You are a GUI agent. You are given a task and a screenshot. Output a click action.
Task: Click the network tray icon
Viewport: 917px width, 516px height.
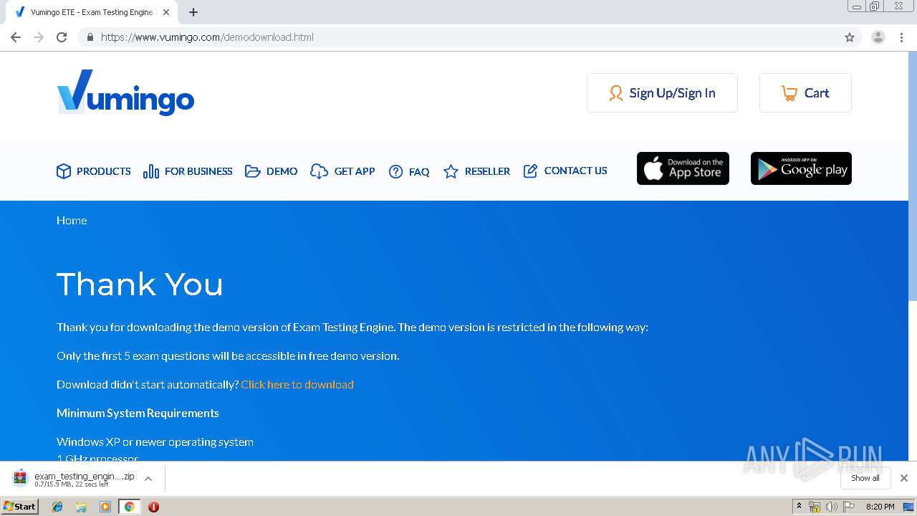(815, 507)
